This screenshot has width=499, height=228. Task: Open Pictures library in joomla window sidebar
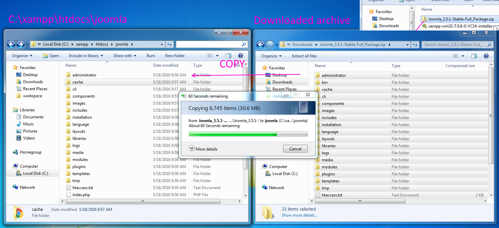pyautogui.click(x=30, y=131)
